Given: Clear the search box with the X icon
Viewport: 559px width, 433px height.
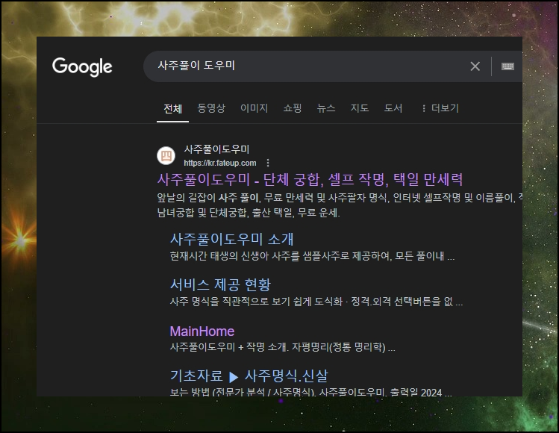Looking at the screenshot, I should point(475,66).
